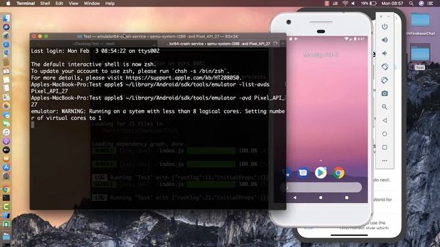Open Google Chrome from the Dock

pos(6,189)
